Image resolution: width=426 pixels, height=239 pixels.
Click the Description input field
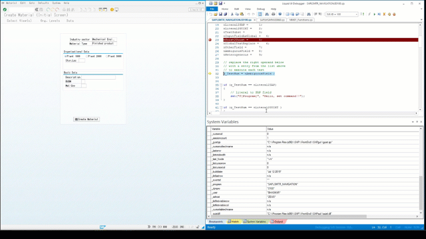click(99, 77)
